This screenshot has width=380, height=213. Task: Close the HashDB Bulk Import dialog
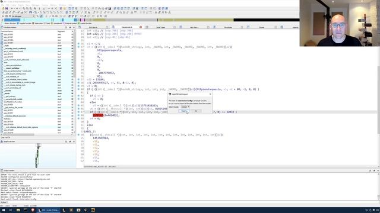pos(210,94)
